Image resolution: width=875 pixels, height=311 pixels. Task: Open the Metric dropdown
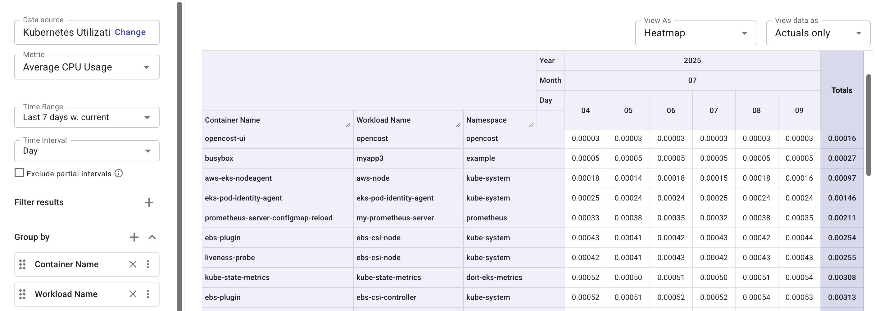click(x=147, y=67)
